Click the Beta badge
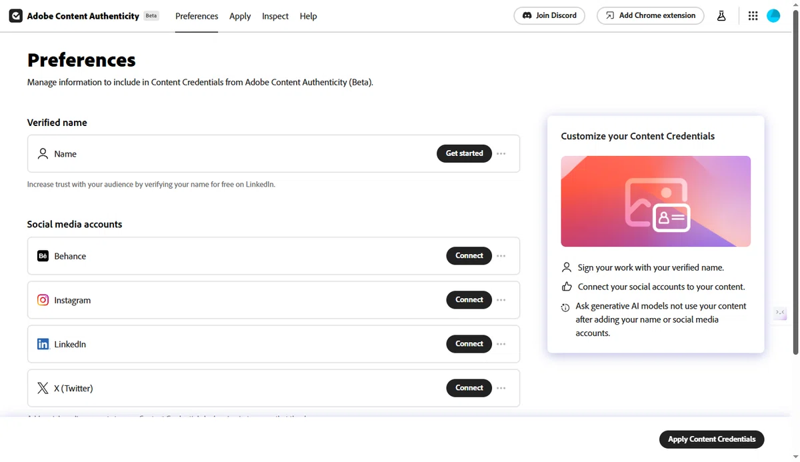This screenshot has height=462, width=800. point(152,15)
